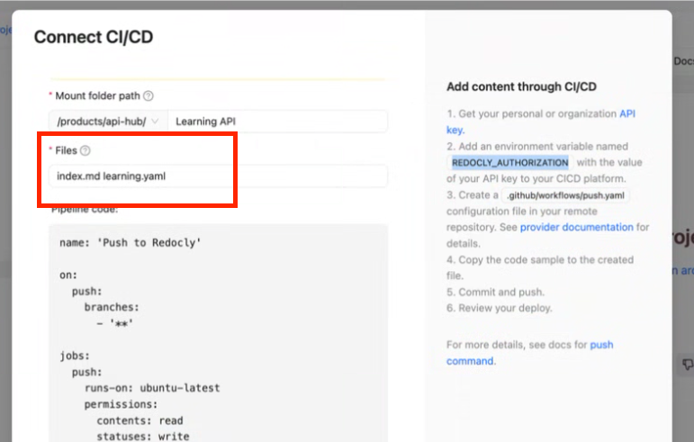Click the Mount folder path help icon
Image resolution: width=694 pixels, height=442 pixels.
pos(149,95)
